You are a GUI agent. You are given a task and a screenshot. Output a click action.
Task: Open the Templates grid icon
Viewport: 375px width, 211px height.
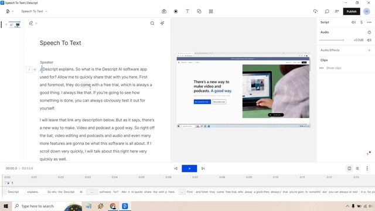[211, 11]
